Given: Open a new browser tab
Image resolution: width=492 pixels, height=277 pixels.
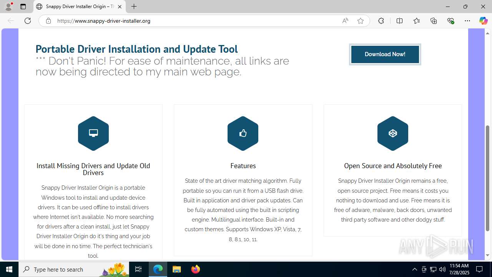Looking at the screenshot, I should coord(134,7).
